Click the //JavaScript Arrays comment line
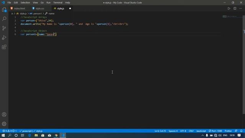The height and width of the screenshot is (138, 245). coord(34,17)
